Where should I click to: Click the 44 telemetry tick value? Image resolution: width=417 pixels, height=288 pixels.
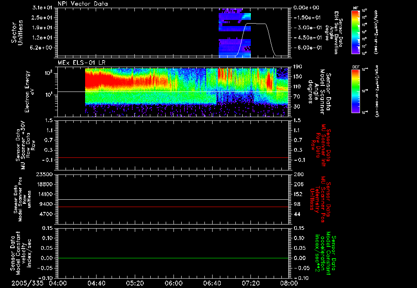[x=296, y=214]
